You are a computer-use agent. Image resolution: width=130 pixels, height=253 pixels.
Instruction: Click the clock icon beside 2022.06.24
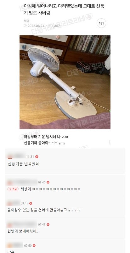pos(25,26)
